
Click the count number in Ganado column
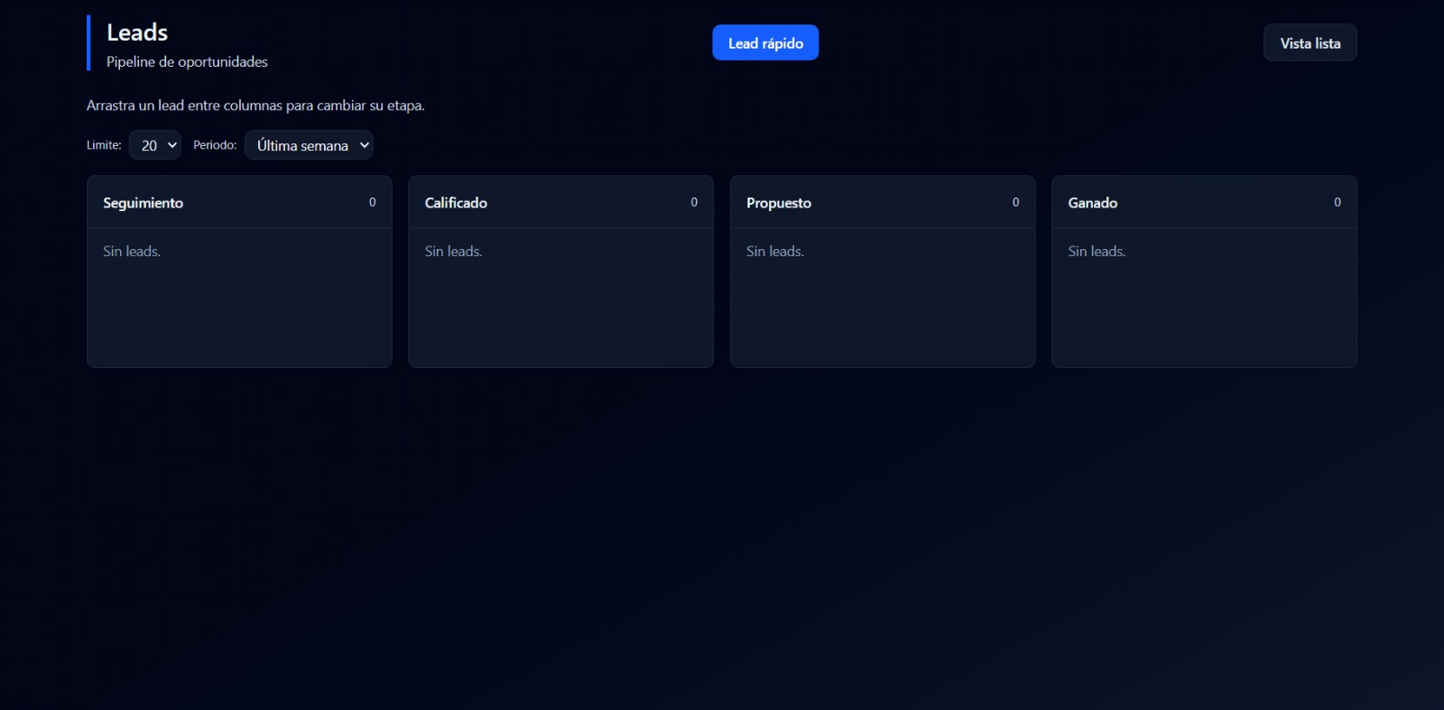[1337, 203]
